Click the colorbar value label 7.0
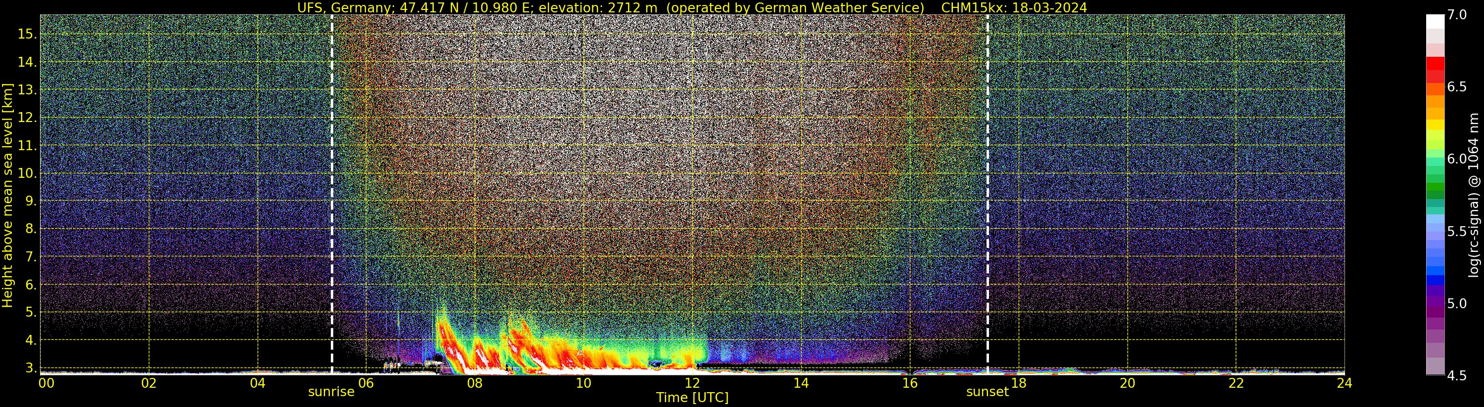1484x407 pixels. [1457, 15]
